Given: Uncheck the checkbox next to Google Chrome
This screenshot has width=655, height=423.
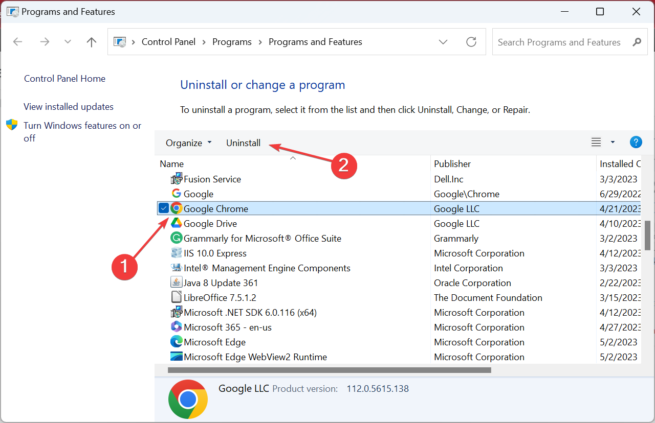Looking at the screenshot, I should 163,208.
